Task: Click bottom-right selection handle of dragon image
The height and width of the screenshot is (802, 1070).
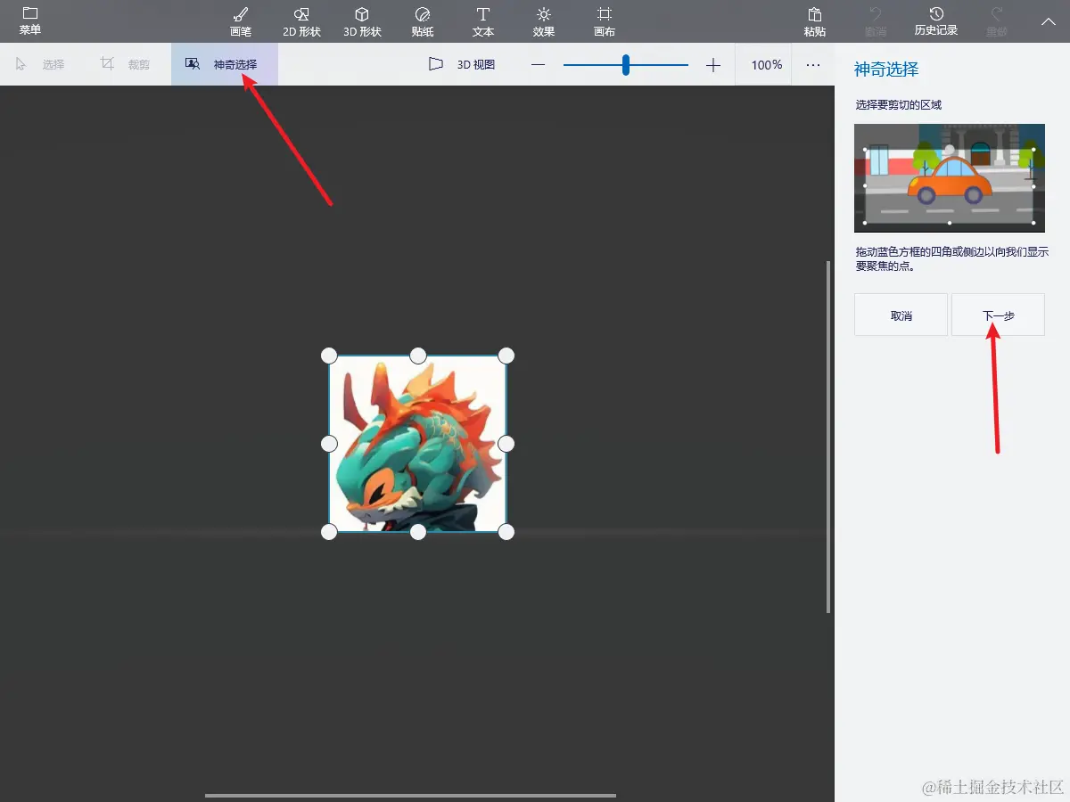Action: click(x=506, y=532)
